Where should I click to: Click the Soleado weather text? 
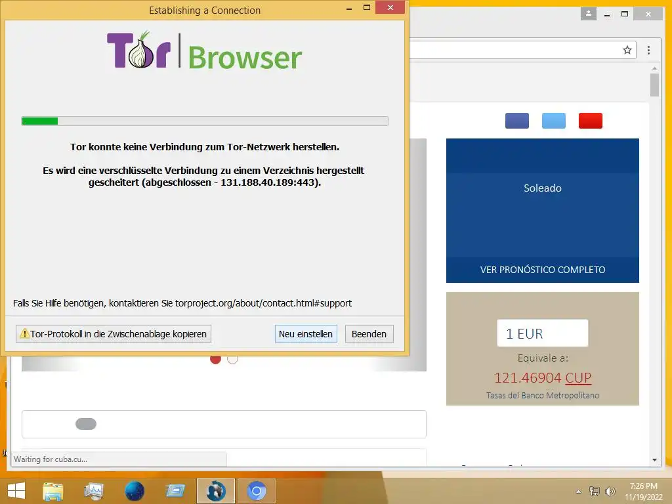click(543, 188)
